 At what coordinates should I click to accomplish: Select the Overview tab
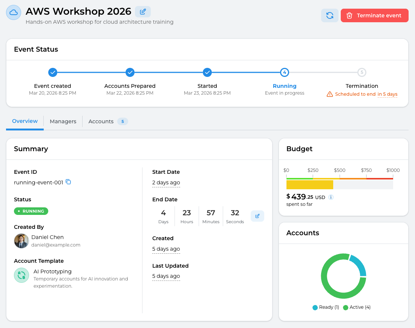(x=25, y=121)
